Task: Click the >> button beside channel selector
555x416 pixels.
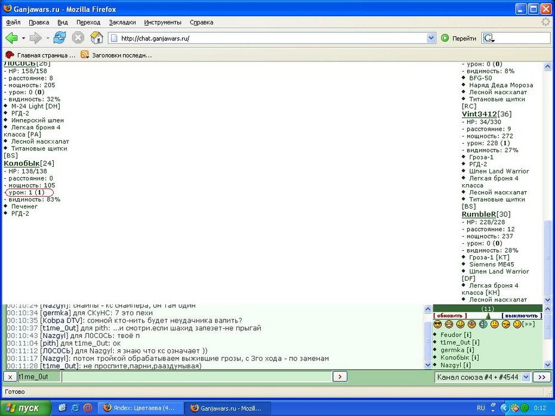Action: coord(542,377)
